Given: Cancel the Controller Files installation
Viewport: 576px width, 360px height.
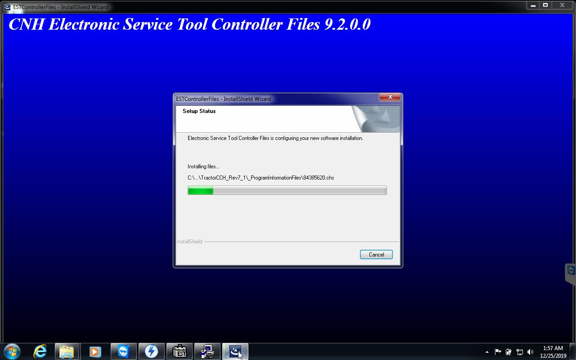Looking at the screenshot, I should [x=376, y=255].
